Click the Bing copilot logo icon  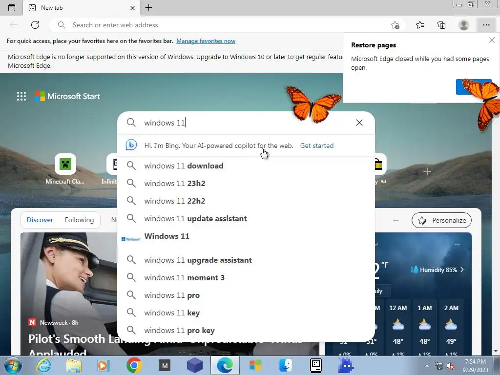pos(131,145)
